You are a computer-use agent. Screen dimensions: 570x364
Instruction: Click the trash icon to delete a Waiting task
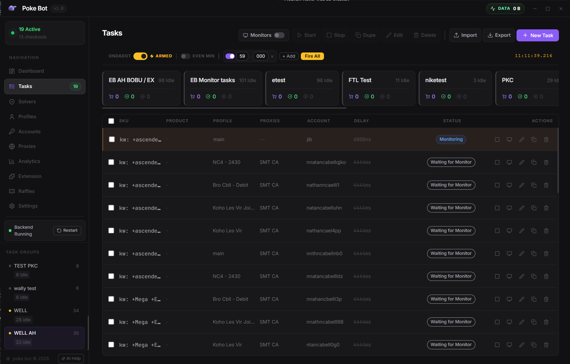[x=546, y=162]
